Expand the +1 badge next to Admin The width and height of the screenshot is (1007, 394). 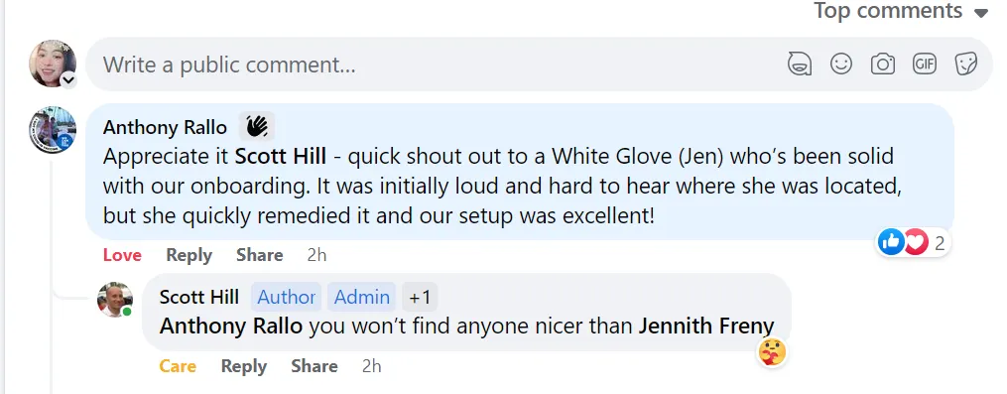click(420, 297)
